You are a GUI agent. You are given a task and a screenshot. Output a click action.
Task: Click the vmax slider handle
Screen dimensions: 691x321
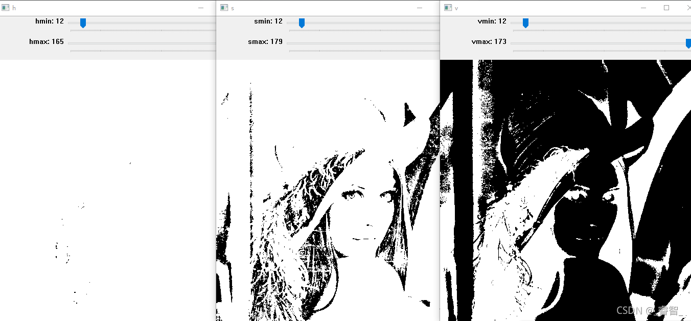coord(688,43)
